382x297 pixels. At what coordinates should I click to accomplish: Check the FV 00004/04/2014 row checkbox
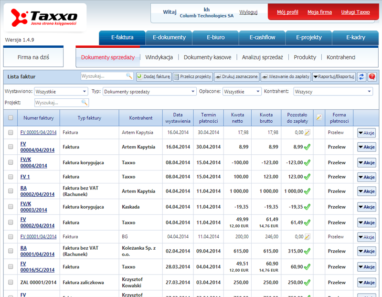click(x=11, y=147)
